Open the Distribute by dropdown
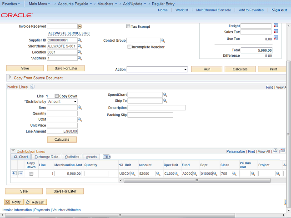 pyautogui.click(x=62, y=102)
